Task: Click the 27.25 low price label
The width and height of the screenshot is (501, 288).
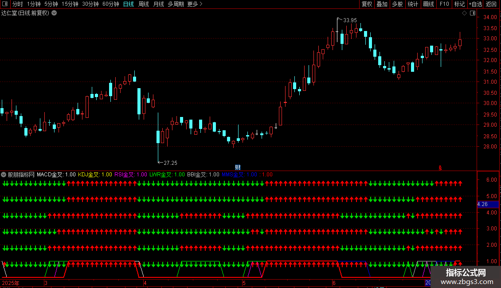Action: pos(170,163)
